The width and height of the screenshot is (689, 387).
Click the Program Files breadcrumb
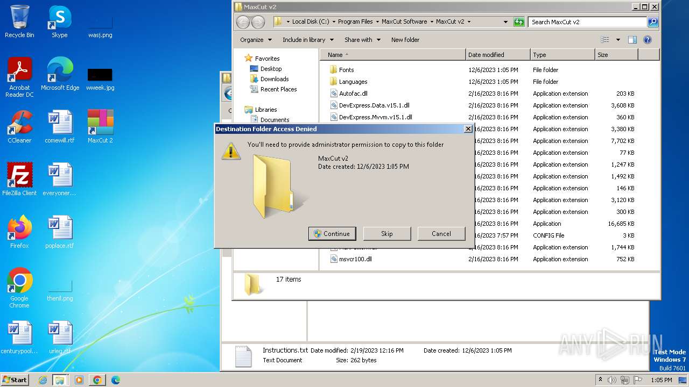(x=355, y=22)
